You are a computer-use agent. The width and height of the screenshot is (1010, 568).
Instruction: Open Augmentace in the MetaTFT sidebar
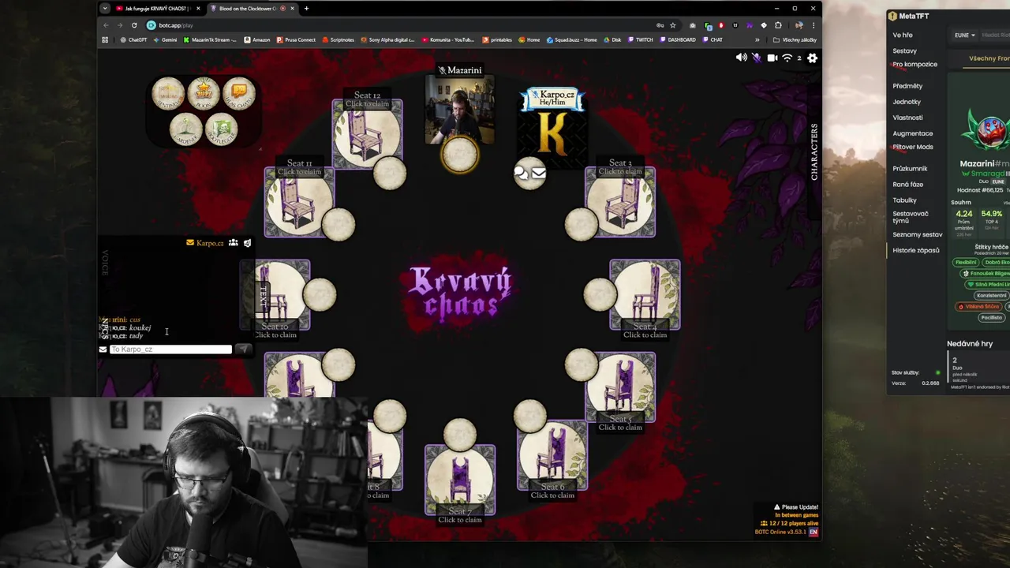(x=912, y=133)
